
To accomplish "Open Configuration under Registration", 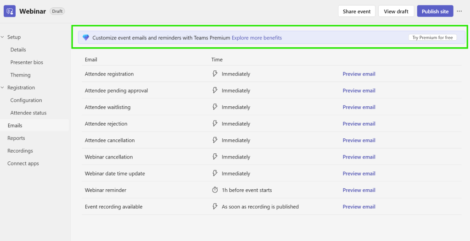I will (x=26, y=100).
